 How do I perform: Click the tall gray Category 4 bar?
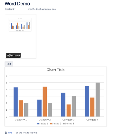[x=98, y=100]
